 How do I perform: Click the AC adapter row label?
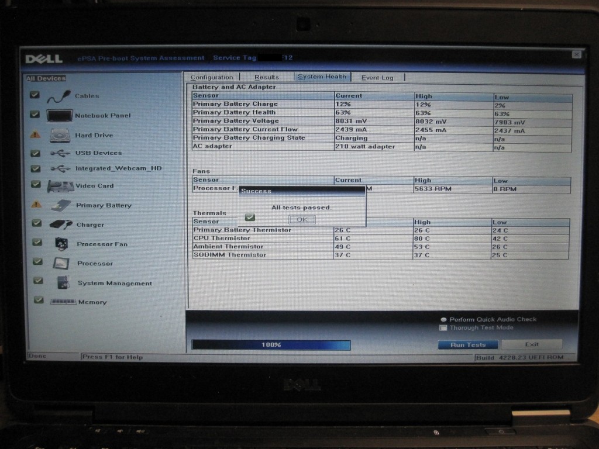click(212, 146)
